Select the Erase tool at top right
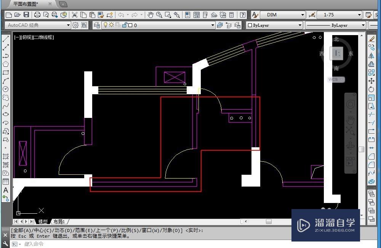 pos(371,39)
